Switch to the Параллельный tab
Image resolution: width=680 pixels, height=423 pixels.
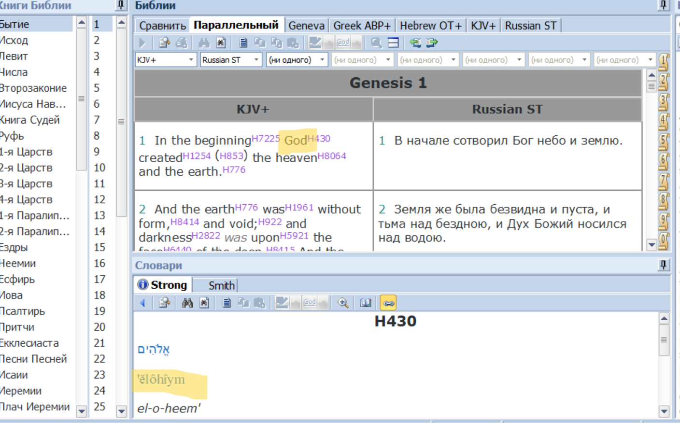point(236,25)
